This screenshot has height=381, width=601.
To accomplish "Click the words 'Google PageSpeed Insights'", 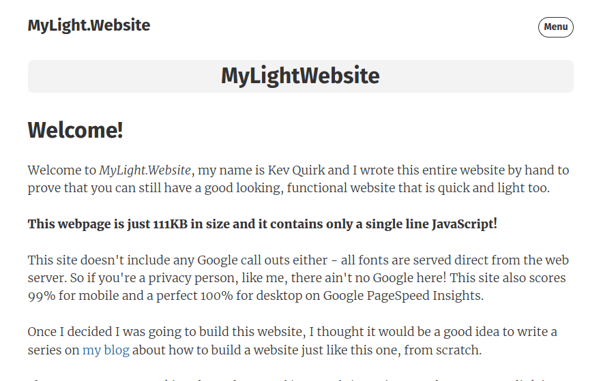I will 403,296.
